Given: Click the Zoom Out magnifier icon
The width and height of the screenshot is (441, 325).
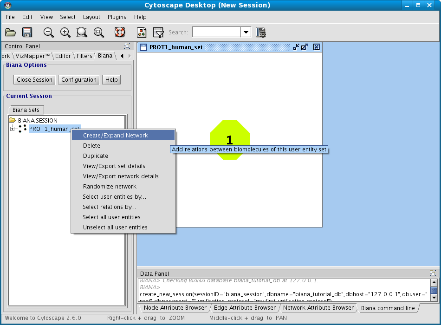Looking at the screenshot, I should (x=48, y=32).
